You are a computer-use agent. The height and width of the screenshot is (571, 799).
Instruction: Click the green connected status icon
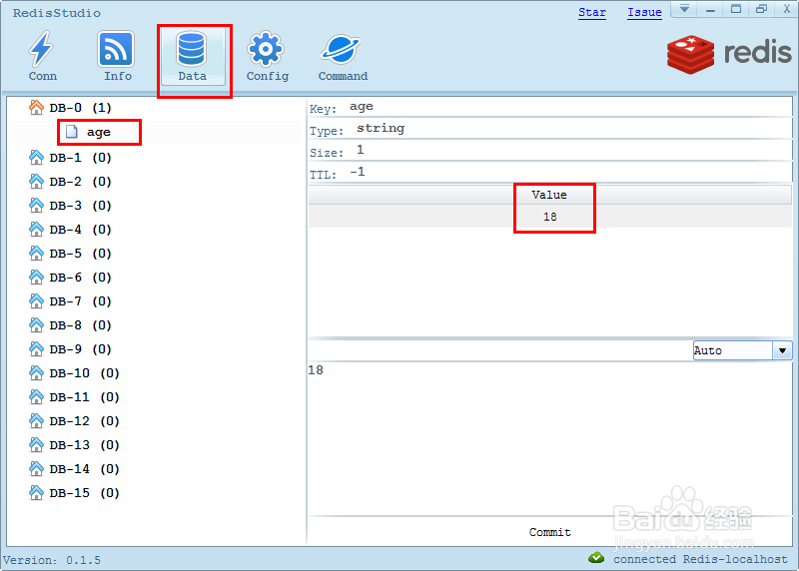tap(596, 558)
